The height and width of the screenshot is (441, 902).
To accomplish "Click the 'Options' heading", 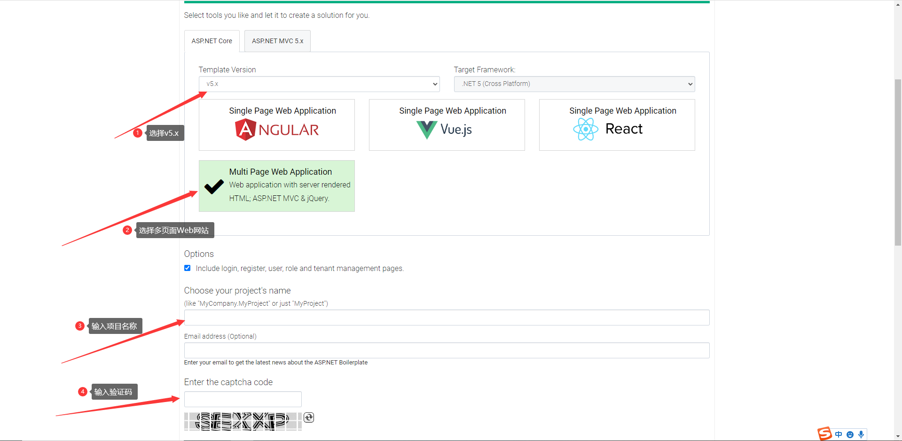I will (x=199, y=254).
